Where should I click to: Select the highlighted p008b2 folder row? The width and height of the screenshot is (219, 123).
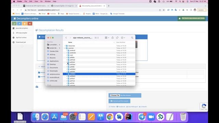point(99,74)
